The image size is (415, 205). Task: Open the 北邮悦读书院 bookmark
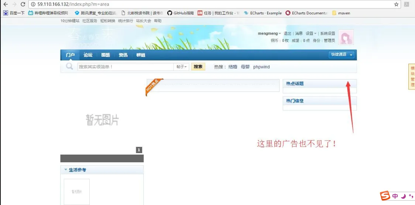[142, 13]
